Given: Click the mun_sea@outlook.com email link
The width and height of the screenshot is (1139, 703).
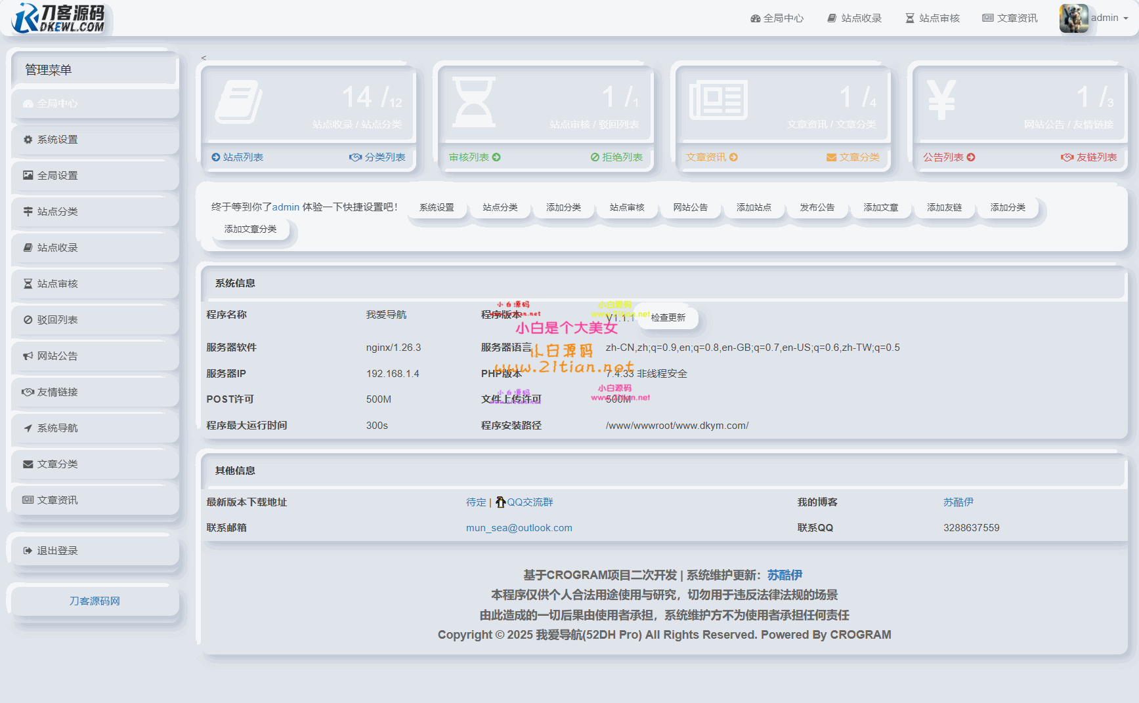Looking at the screenshot, I should click(x=519, y=528).
